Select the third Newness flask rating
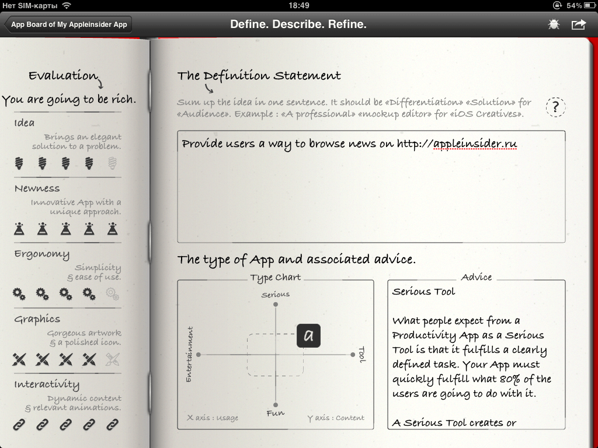Image resolution: width=598 pixels, height=448 pixels. coord(65,229)
